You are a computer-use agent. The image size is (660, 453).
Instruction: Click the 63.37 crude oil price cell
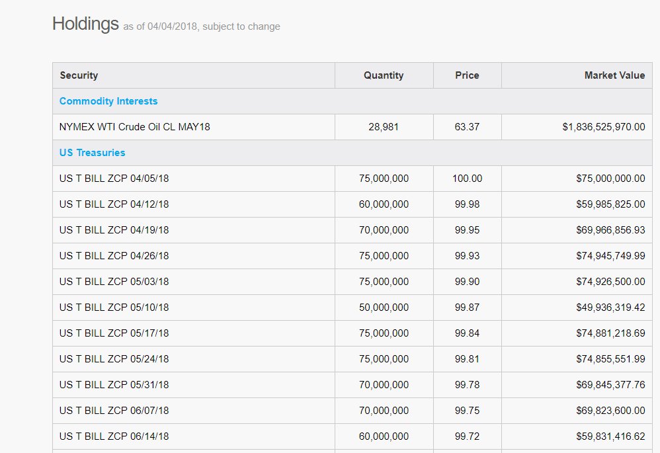point(467,127)
